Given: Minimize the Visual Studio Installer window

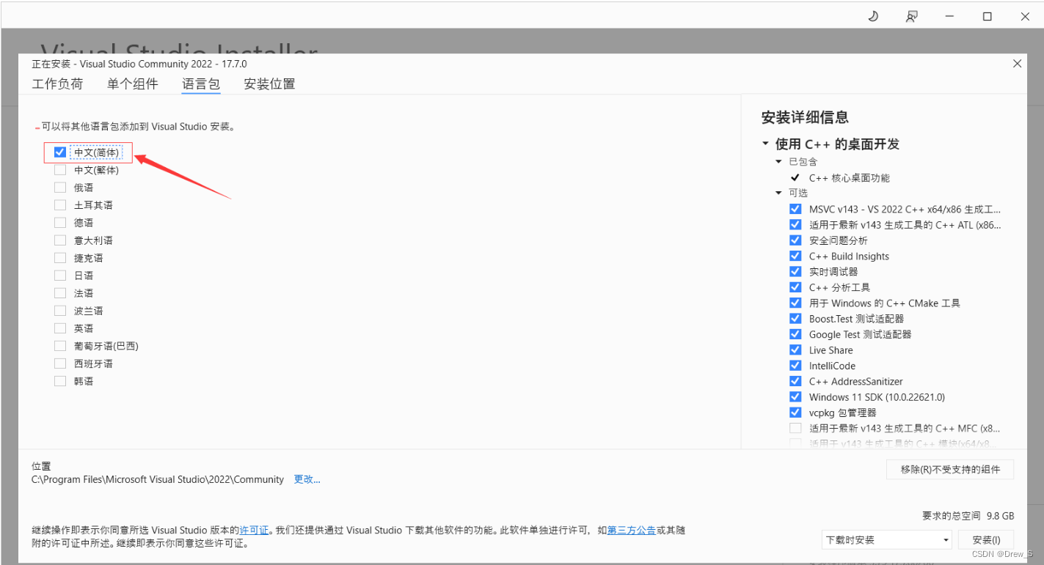Looking at the screenshot, I should pos(950,16).
